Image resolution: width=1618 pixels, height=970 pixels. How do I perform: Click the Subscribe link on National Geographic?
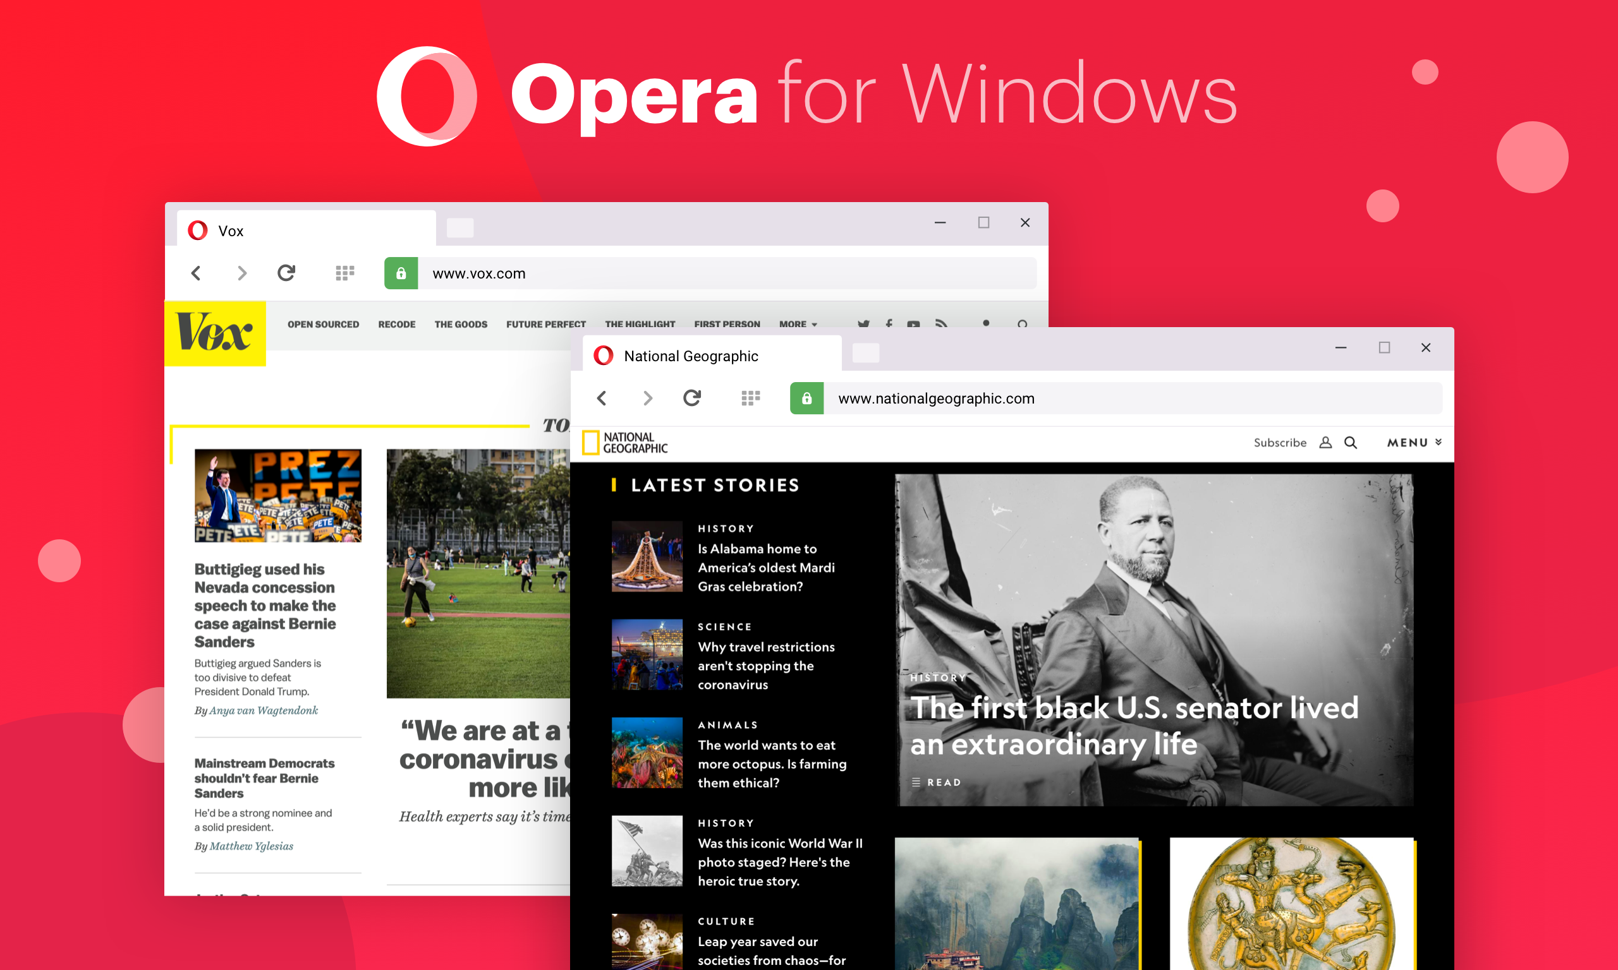(x=1279, y=443)
